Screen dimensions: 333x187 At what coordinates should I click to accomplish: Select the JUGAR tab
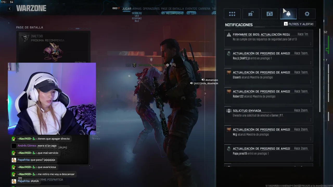[127, 9]
